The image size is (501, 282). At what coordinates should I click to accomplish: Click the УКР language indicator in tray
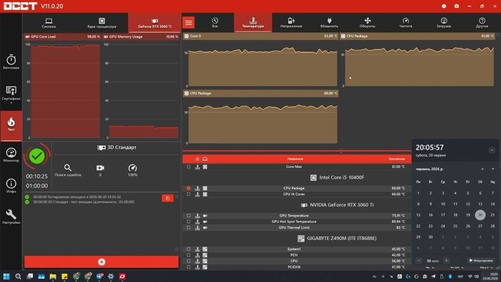point(460,276)
